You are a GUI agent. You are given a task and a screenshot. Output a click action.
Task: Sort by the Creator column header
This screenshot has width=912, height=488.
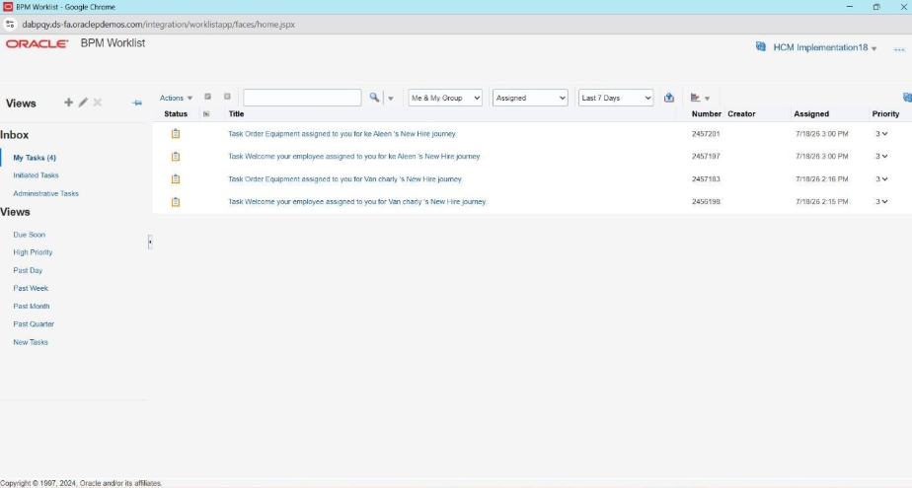741,114
